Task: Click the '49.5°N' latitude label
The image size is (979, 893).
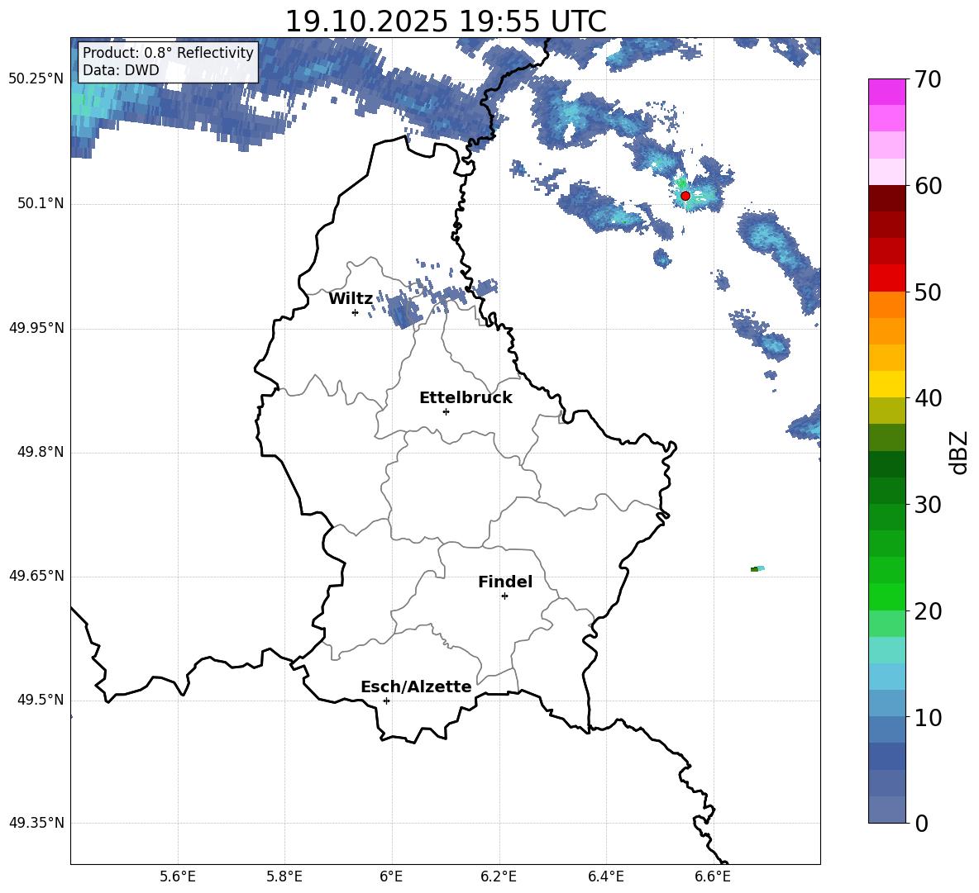Action: [40, 701]
